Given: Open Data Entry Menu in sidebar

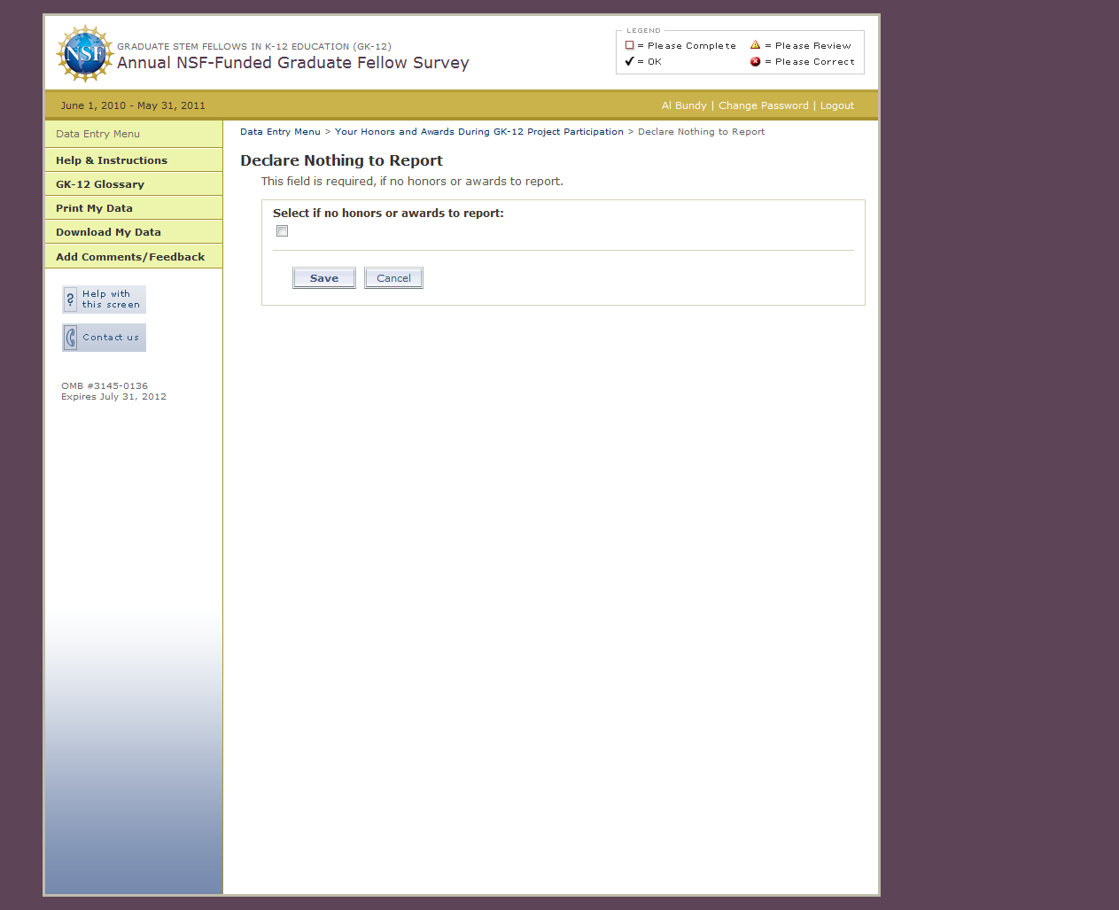Looking at the screenshot, I should 97,134.
